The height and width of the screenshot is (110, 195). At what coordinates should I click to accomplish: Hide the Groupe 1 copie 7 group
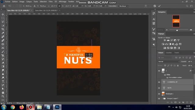(159, 98)
